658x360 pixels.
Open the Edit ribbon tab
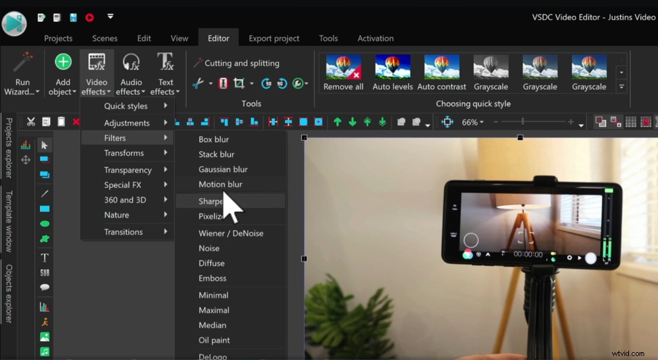click(x=144, y=38)
